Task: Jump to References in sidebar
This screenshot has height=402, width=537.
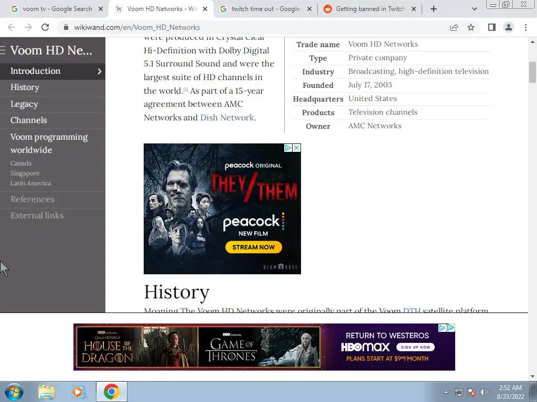Action: (32, 199)
